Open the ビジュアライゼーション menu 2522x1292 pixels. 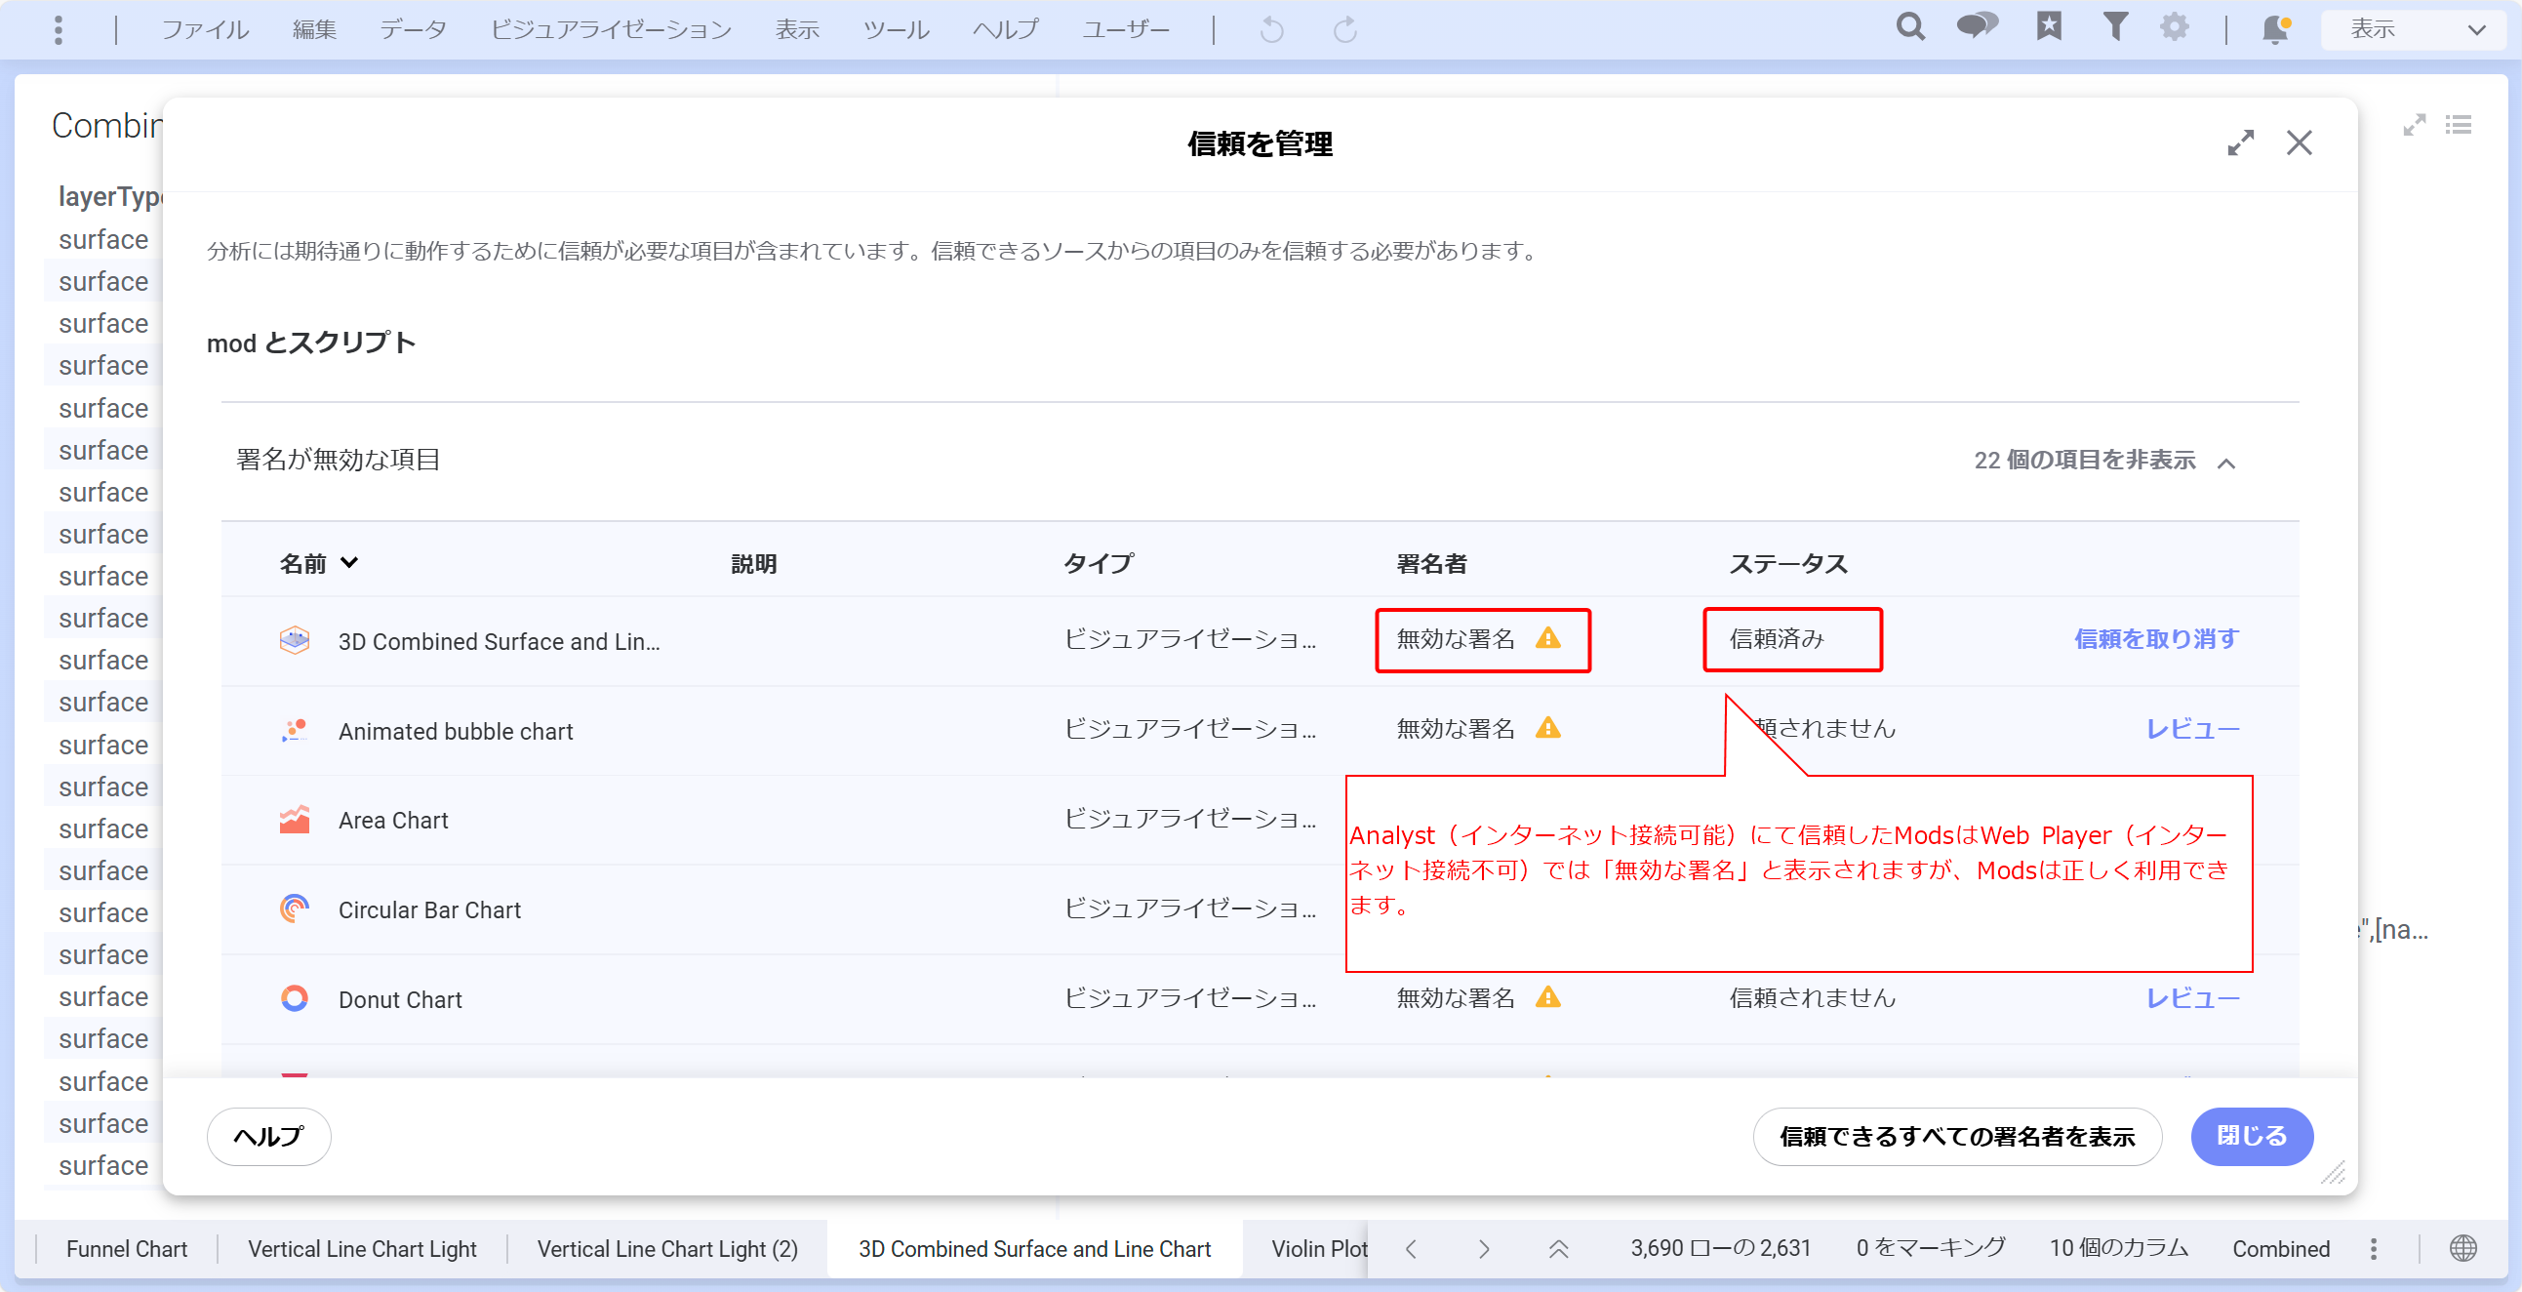[611, 29]
